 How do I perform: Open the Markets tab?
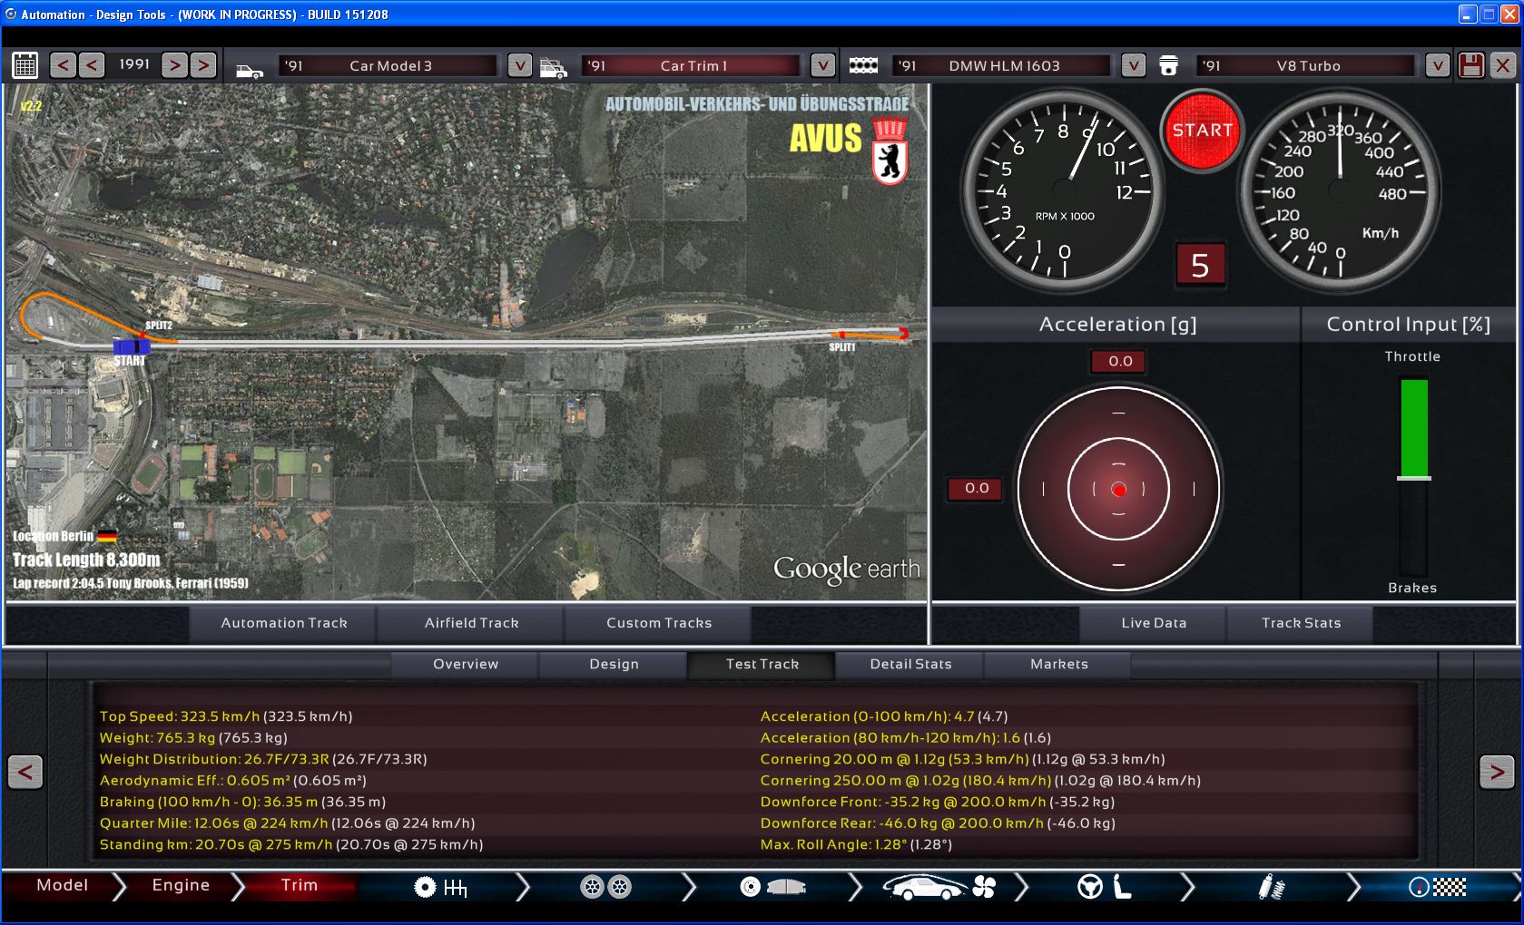[1058, 664]
